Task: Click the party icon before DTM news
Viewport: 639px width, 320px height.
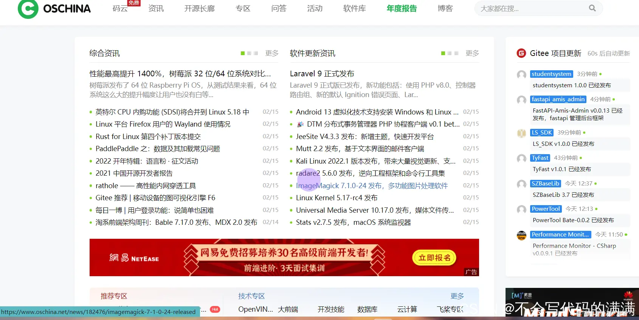Action: (x=300, y=124)
